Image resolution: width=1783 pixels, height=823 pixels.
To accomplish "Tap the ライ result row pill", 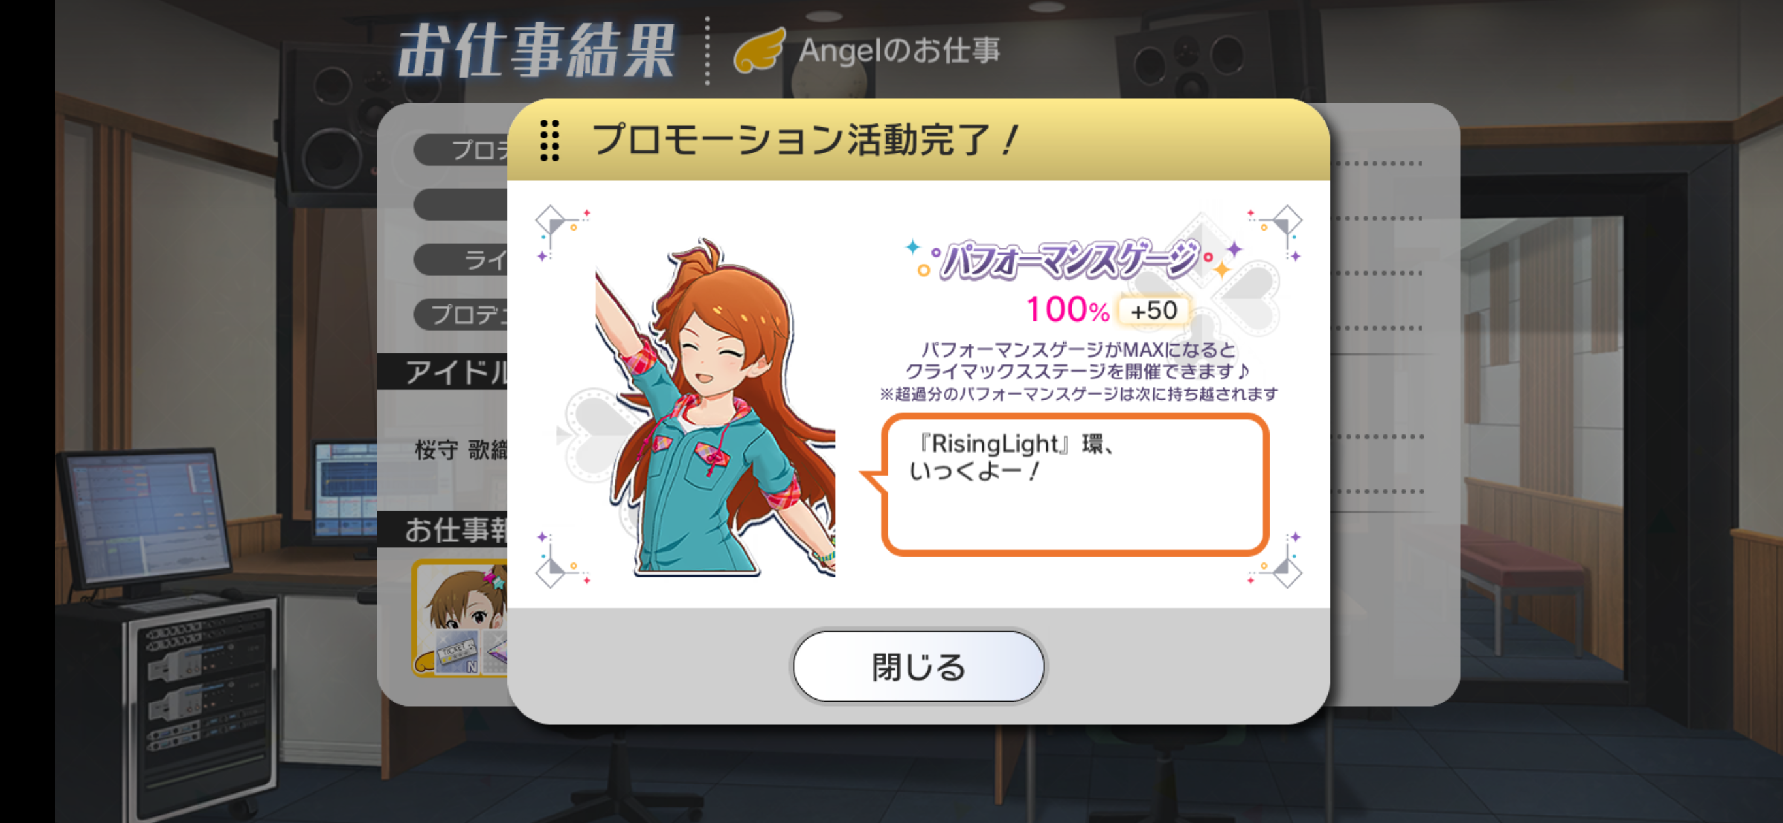I will click(x=462, y=259).
